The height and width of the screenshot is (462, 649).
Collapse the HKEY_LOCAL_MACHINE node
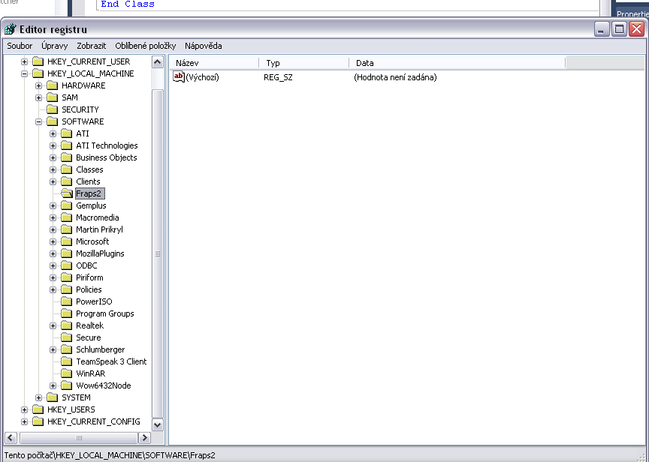pyautogui.click(x=25, y=74)
